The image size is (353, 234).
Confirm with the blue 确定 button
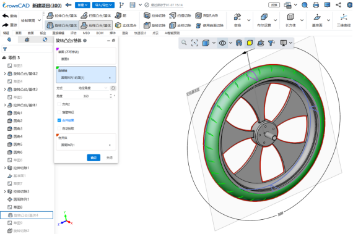pos(94,157)
